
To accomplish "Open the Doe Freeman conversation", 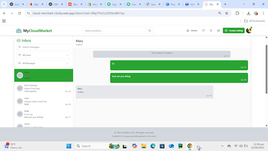I will 44,88.
